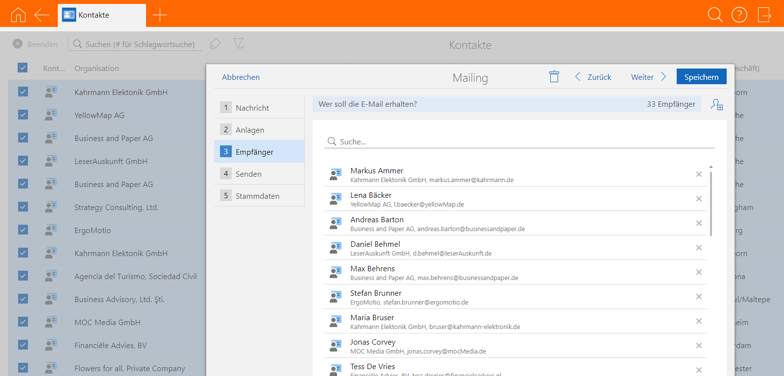Open step 5 Stammdaten
This screenshot has width=784, height=376.
tap(259, 195)
